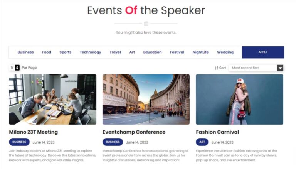296x169 pixels.
Task: Click the calendar icon under the heading
Action: point(146,24)
